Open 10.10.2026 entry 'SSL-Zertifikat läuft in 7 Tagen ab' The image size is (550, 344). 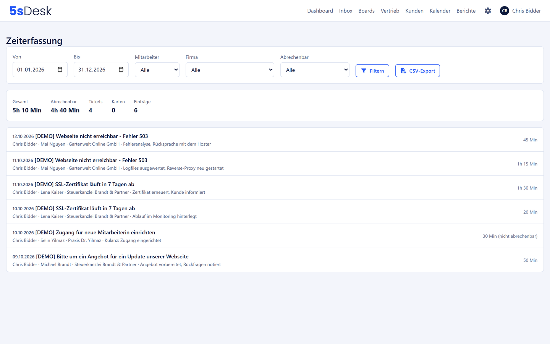pos(275,212)
